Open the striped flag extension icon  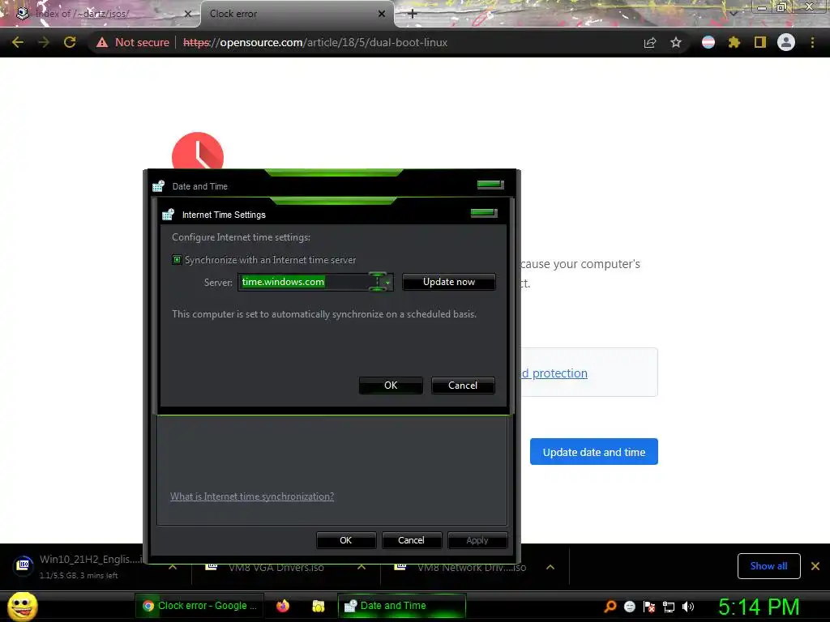pos(708,42)
